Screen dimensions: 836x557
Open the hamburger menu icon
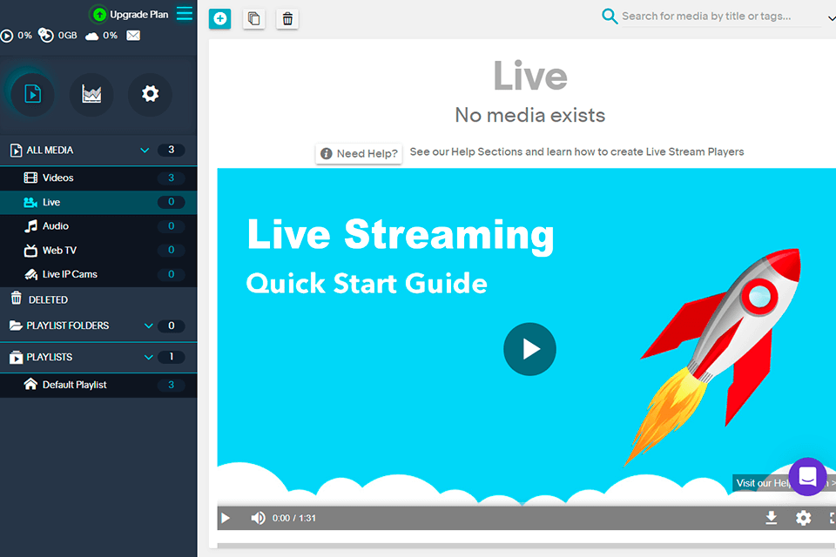coord(185,14)
